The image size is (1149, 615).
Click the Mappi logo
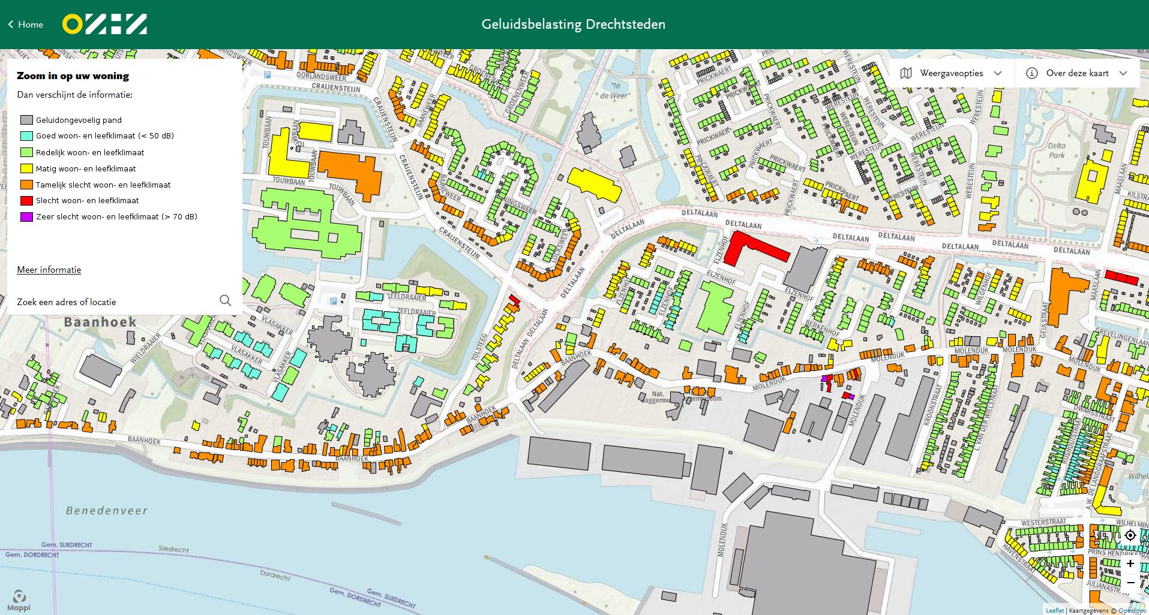tap(19, 600)
